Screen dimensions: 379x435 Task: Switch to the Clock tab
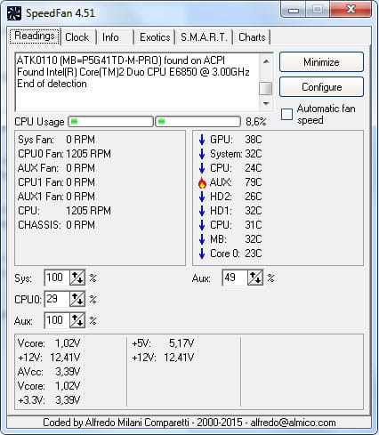[x=77, y=37]
